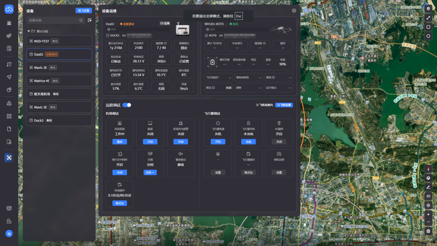Click the compass north icon on the map
Image resolution: width=437 pixels, height=246 pixels.
pos(429,169)
